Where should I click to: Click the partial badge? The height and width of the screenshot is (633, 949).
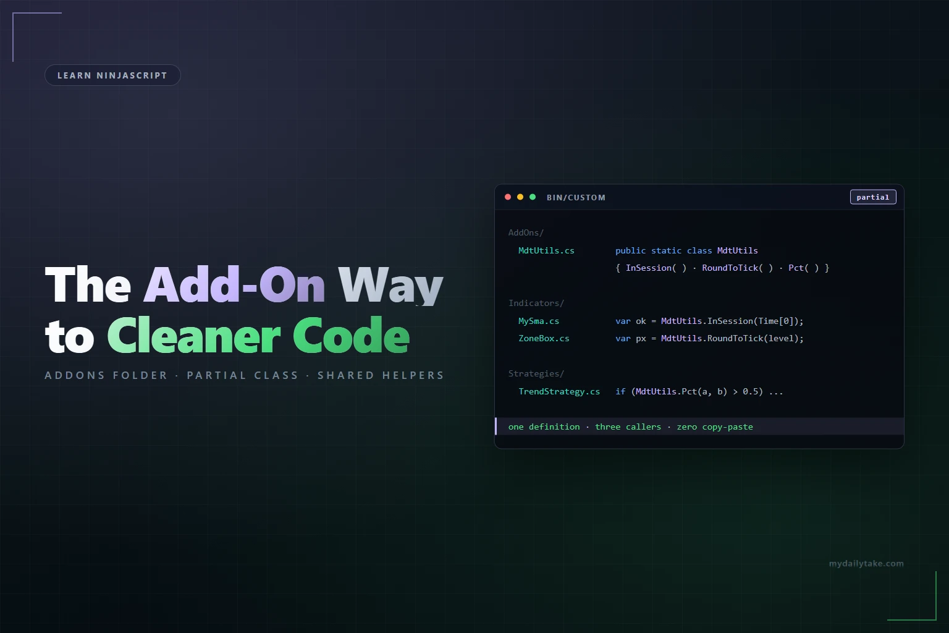coord(873,197)
